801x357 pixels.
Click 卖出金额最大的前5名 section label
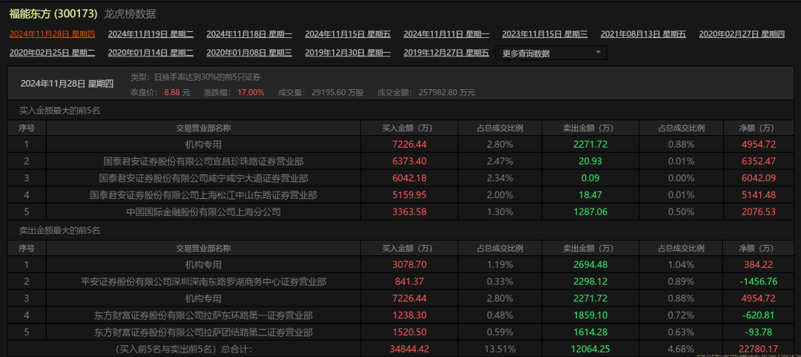[59, 231]
